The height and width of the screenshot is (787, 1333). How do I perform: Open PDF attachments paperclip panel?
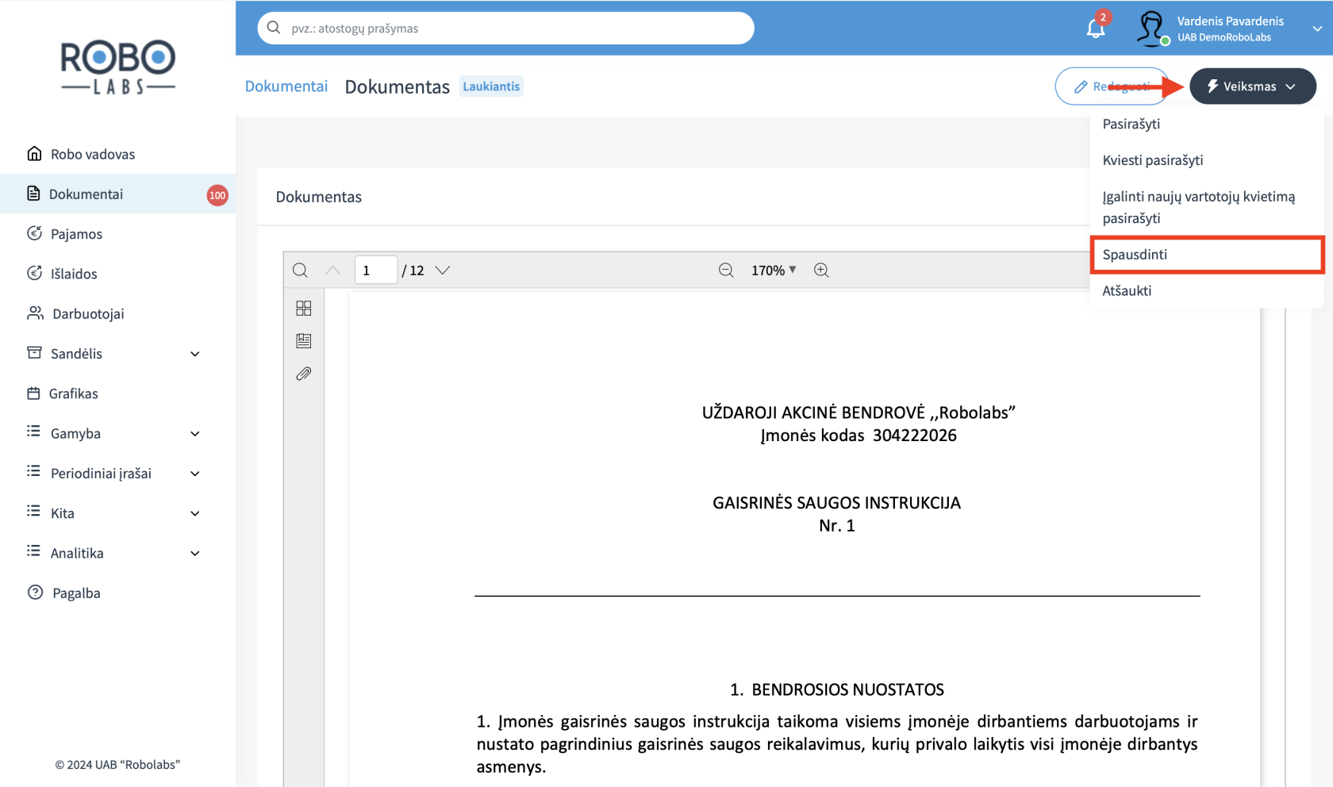(x=303, y=374)
